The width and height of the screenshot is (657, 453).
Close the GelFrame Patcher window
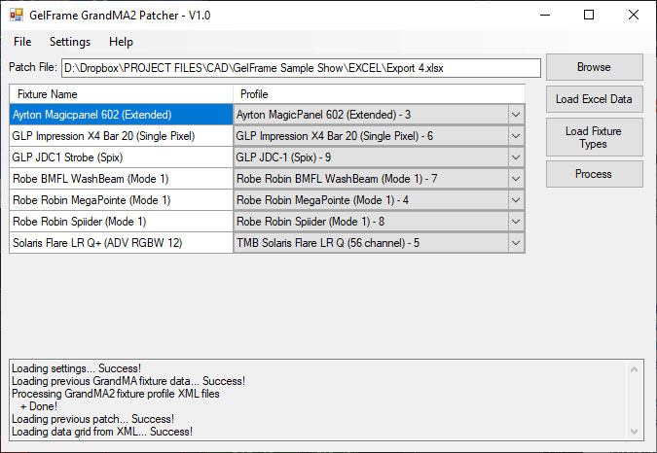[x=633, y=15]
